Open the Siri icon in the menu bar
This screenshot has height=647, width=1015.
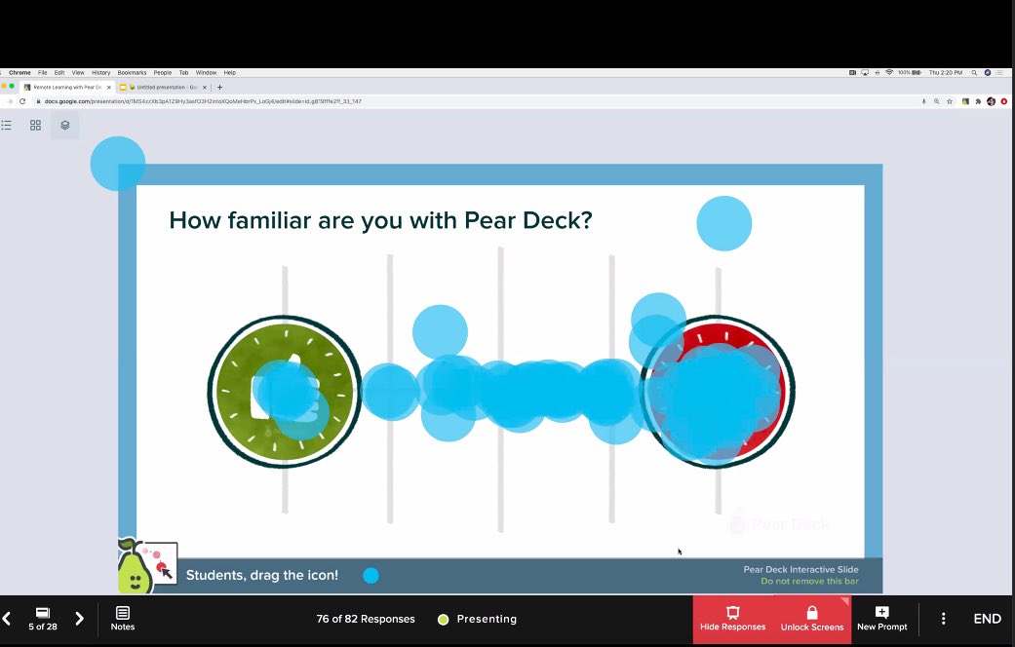987,72
